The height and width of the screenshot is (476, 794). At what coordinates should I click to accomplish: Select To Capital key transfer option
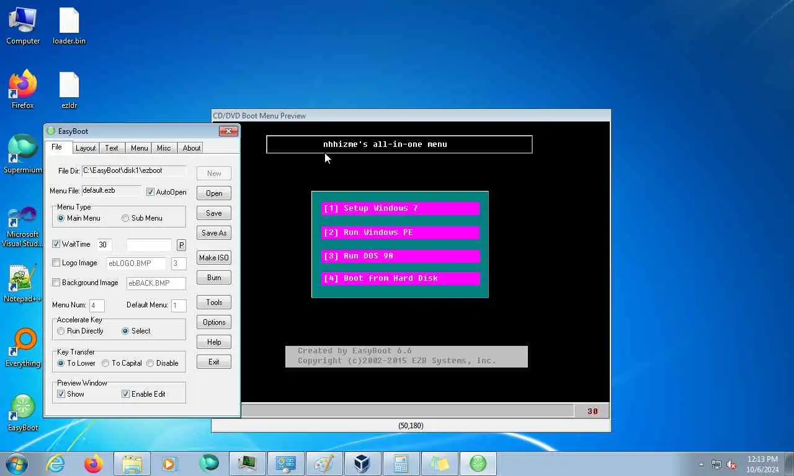pos(105,363)
